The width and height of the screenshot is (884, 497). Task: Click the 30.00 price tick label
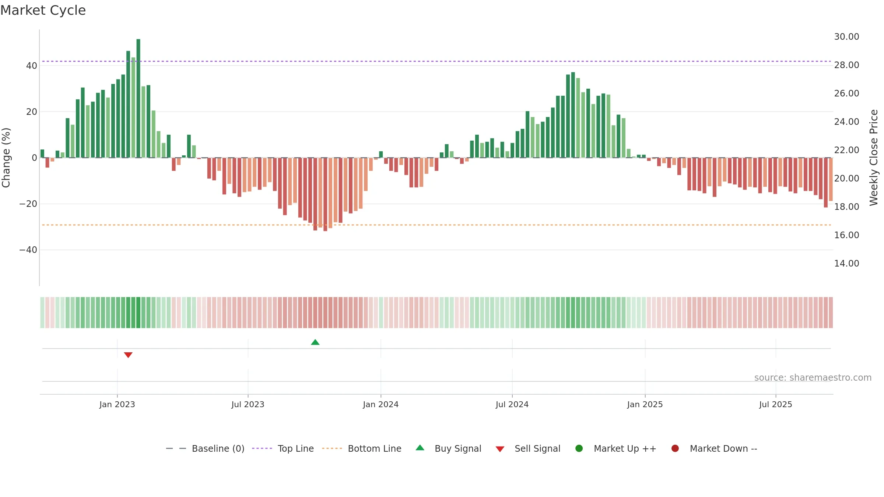click(846, 37)
